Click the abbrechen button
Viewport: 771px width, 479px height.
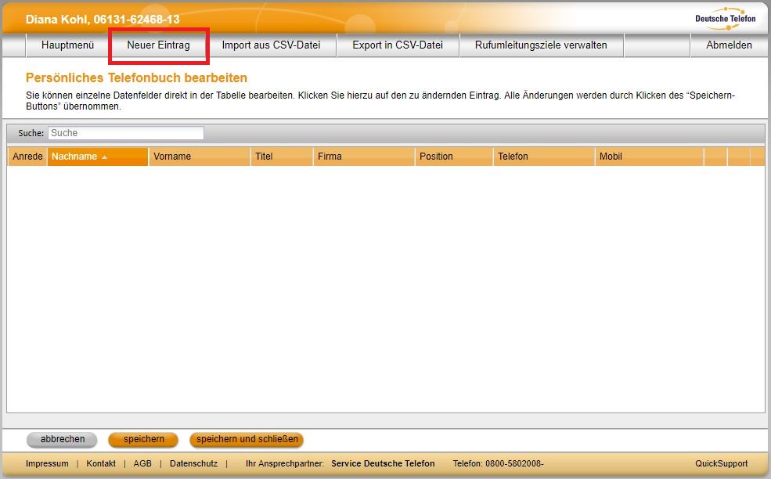coord(63,440)
